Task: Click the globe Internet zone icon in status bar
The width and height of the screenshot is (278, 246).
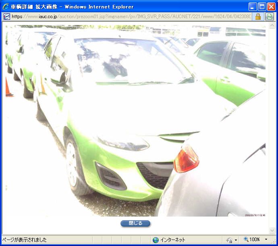Action: tap(156, 240)
